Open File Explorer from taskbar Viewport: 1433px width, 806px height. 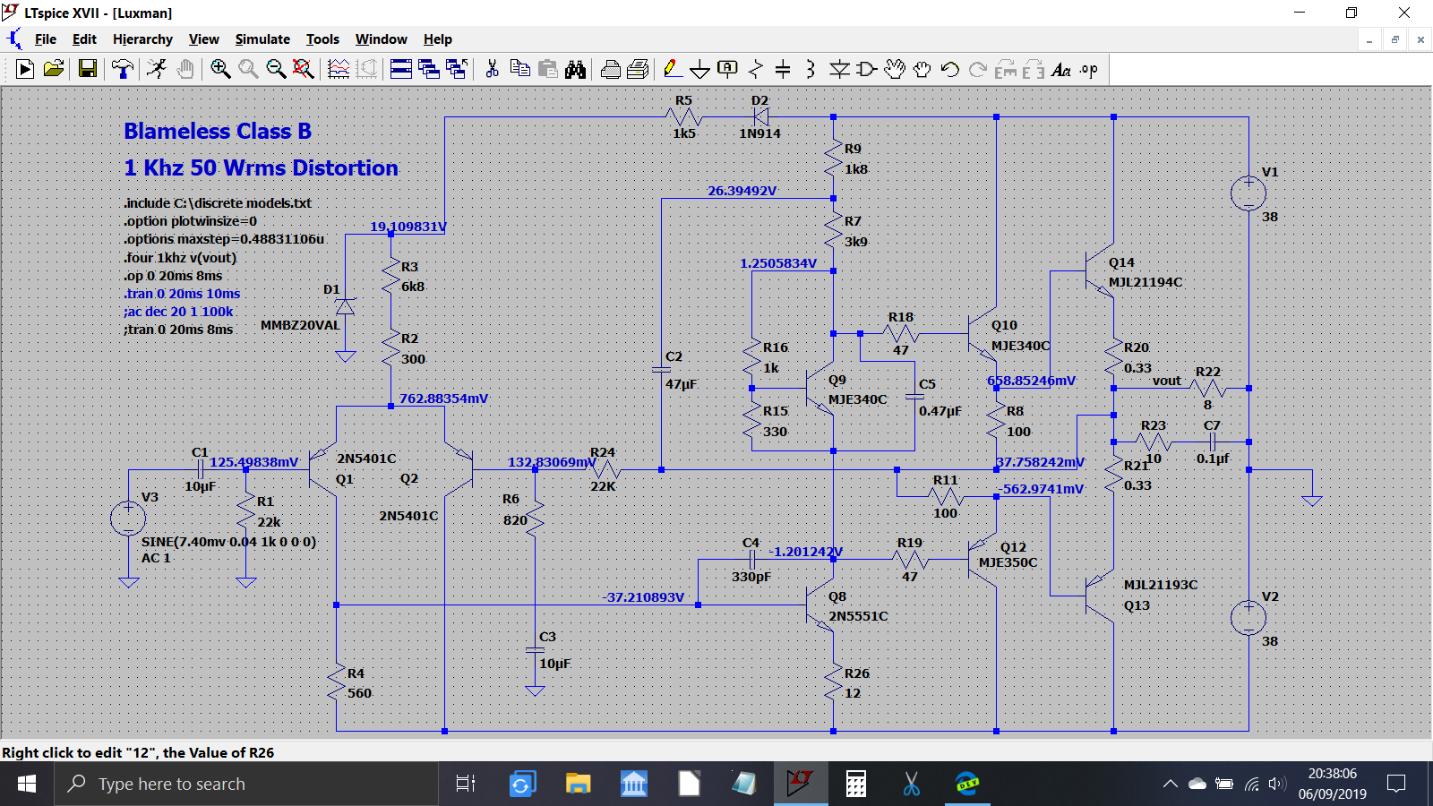tap(578, 784)
